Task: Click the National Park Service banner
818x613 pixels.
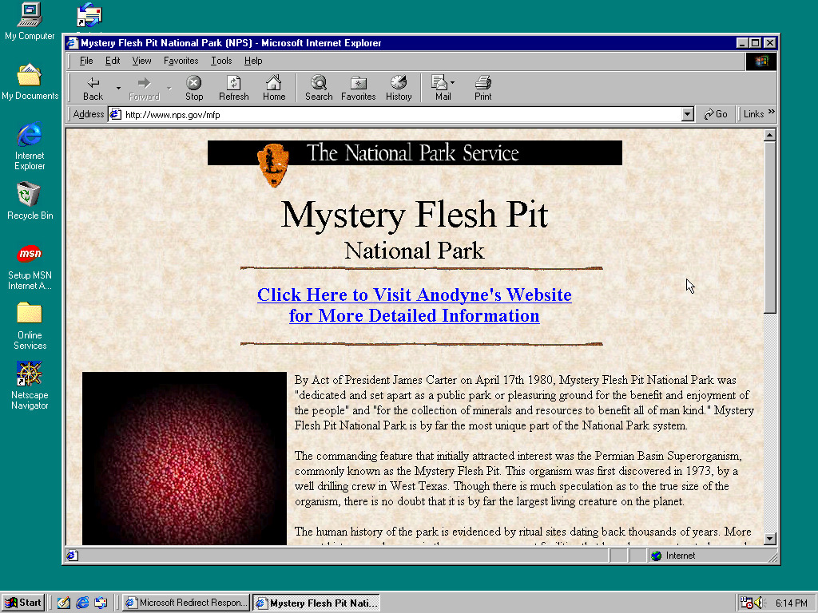Action: [415, 152]
